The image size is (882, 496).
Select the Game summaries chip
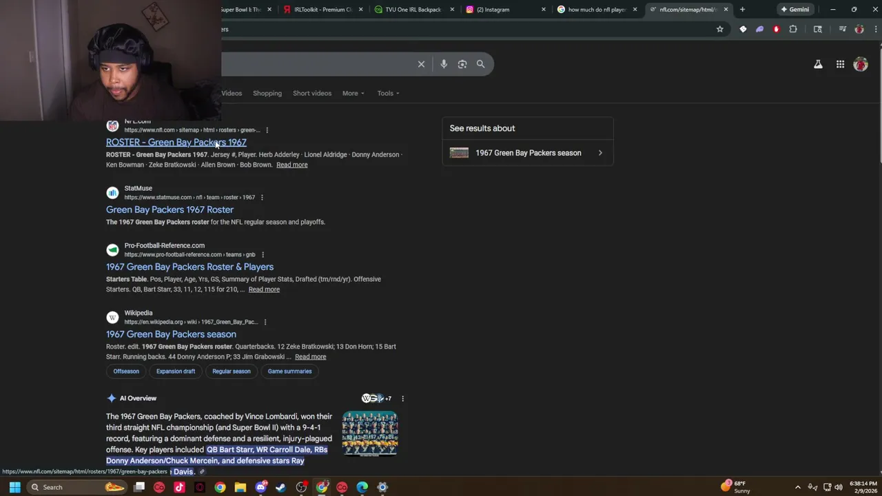pos(289,371)
